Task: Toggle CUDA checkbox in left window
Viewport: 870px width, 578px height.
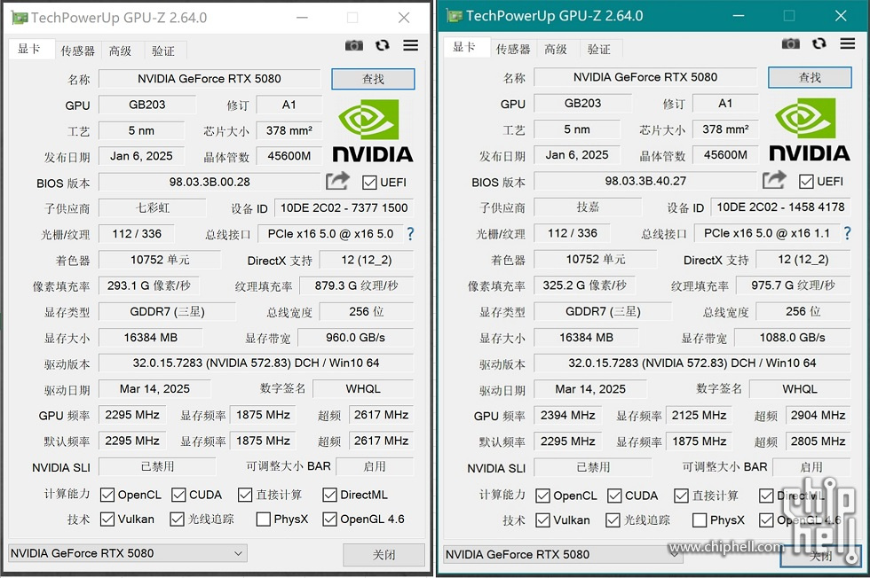Action: pyautogui.click(x=178, y=495)
